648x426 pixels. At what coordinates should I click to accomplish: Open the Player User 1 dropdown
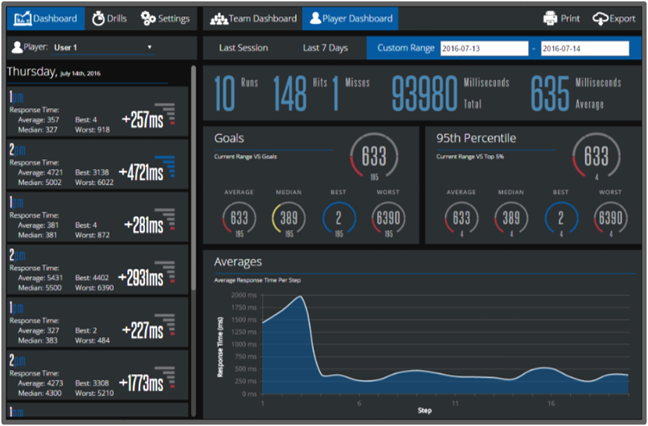tap(103, 48)
